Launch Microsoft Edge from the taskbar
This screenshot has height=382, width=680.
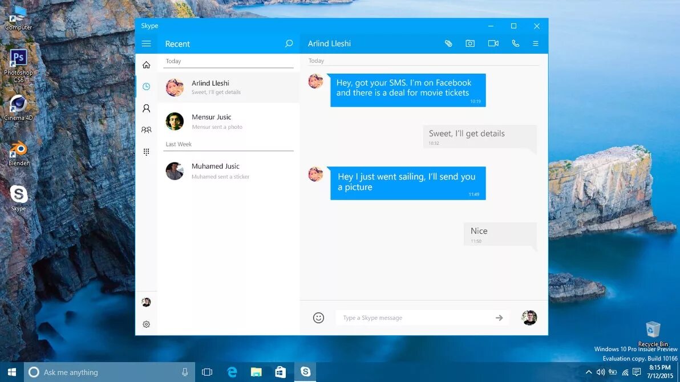[232, 372]
